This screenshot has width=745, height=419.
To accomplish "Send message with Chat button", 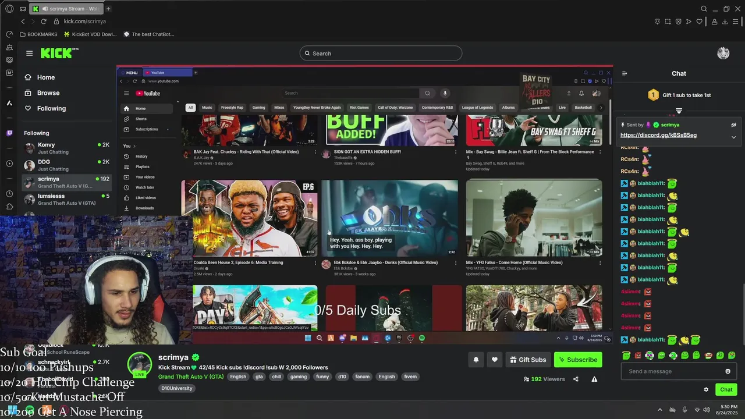I will point(726,389).
